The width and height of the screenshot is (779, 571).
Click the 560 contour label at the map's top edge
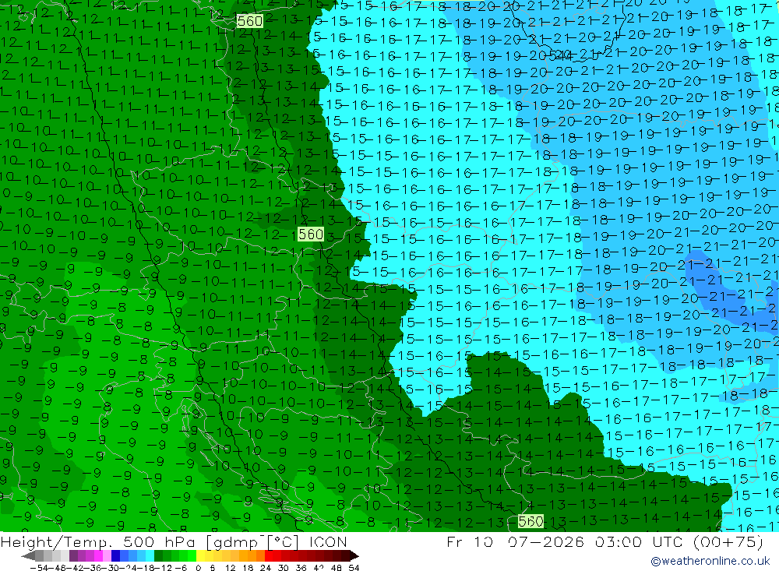[x=249, y=21]
